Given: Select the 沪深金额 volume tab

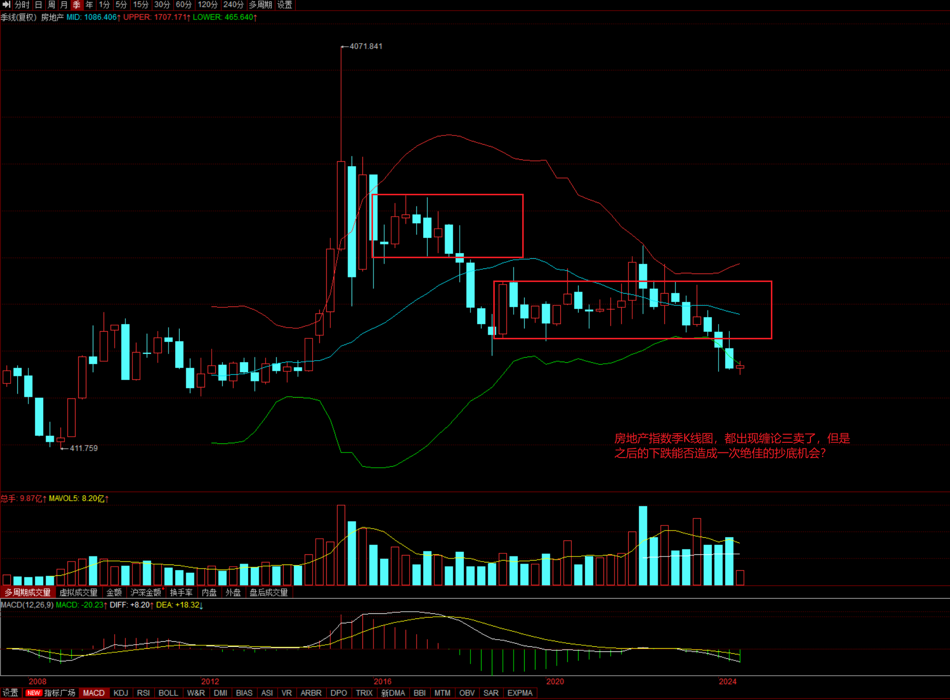Looking at the screenshot, I should [x=146, y=592].
